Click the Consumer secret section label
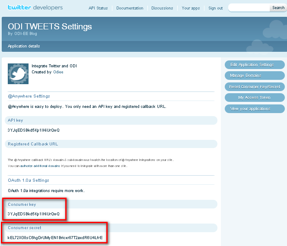This screenshot has height=246, width=287. click(25, 228)
